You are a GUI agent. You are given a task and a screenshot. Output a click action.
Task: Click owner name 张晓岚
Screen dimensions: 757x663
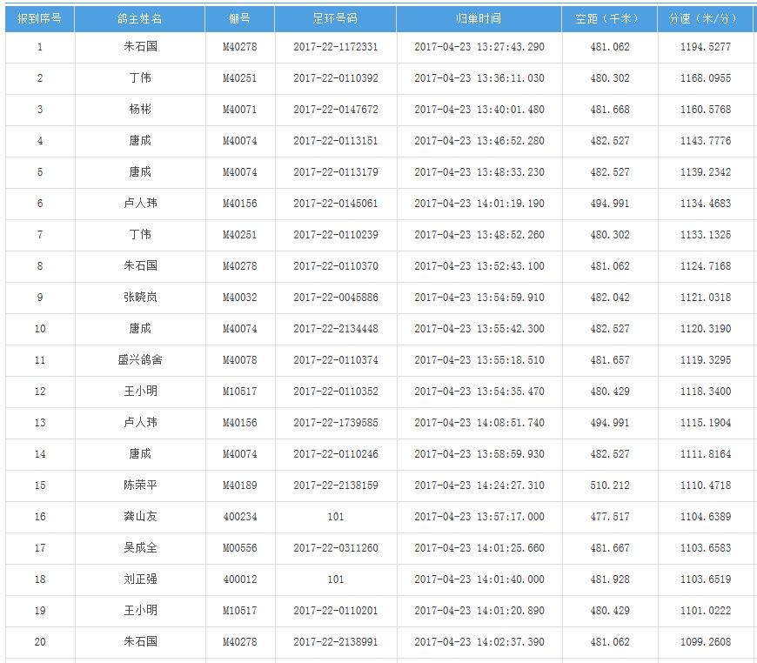(139, 298)
